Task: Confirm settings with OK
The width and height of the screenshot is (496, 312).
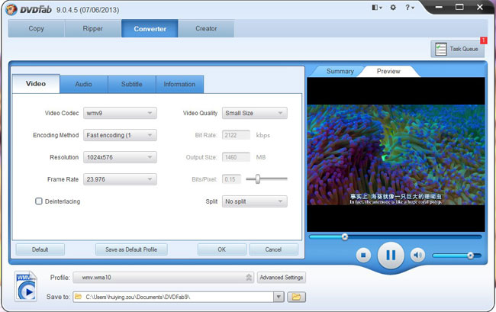Action: (222, 249)
